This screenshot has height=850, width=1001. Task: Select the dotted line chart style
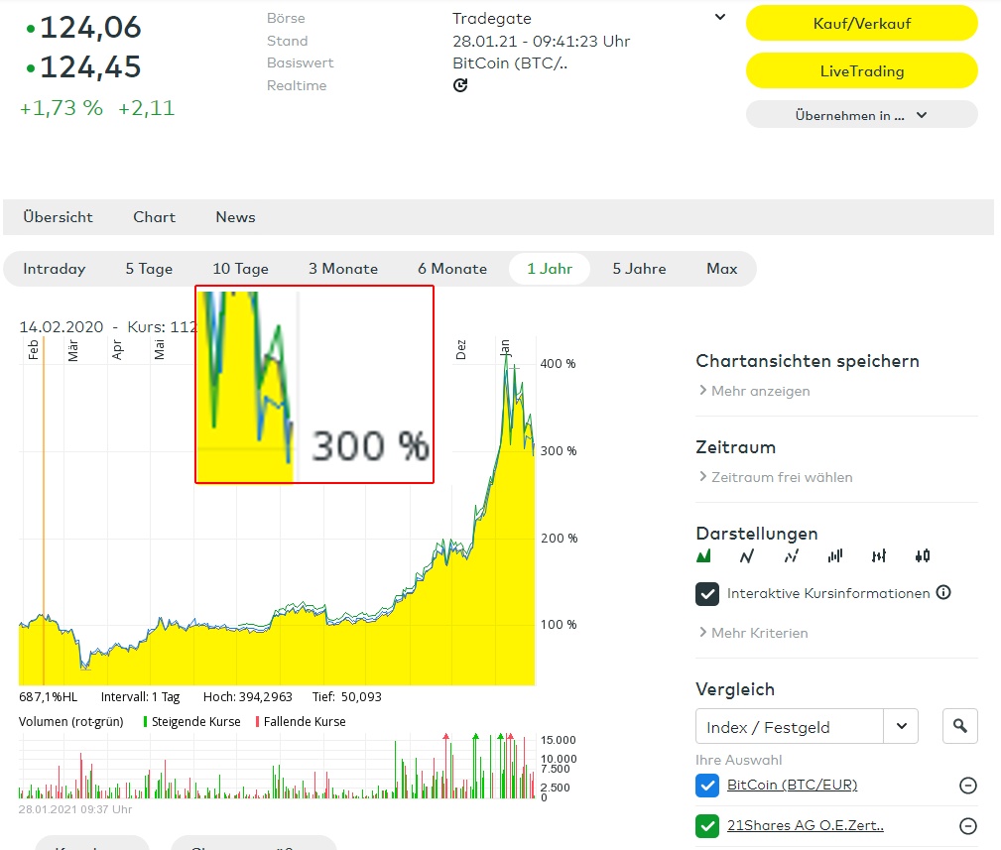point(790,555)
